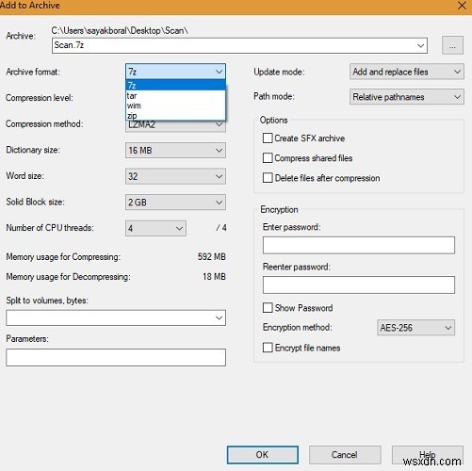472x471 pixels.
Task: Change Number of CPU threads dropdown
Action: pos(155,228)
